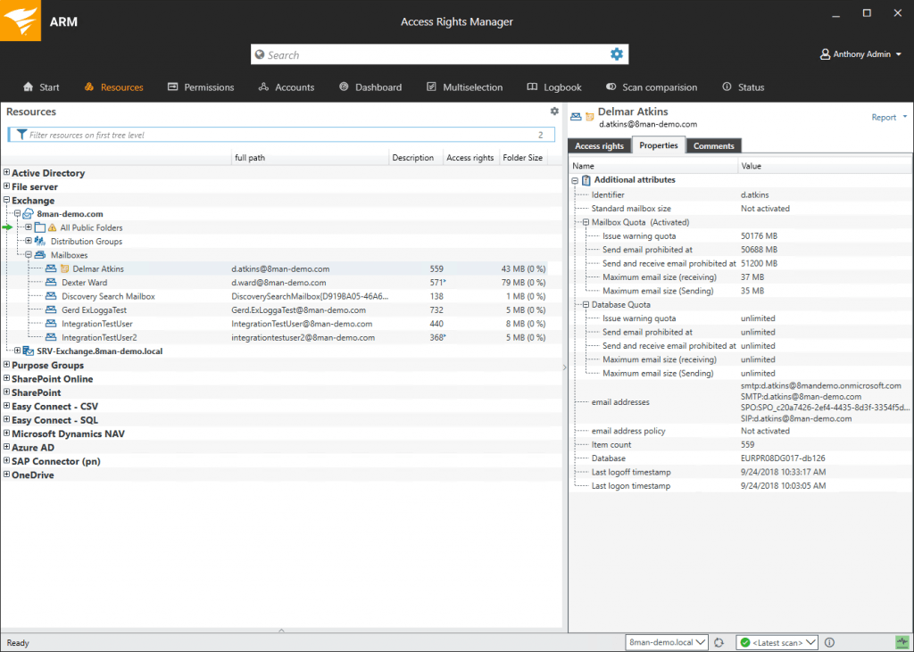Screen dimensions: 914x652
Task: Sort by the Access rights column
Action: point(469,157)
